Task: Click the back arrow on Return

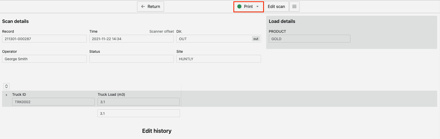Action: point(143,6)
